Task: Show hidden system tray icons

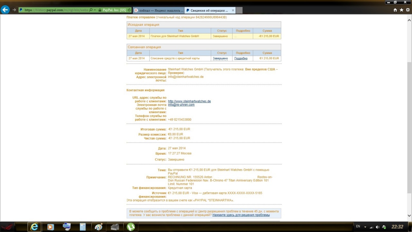Action: pyautogui.click(x=365, y=227)
